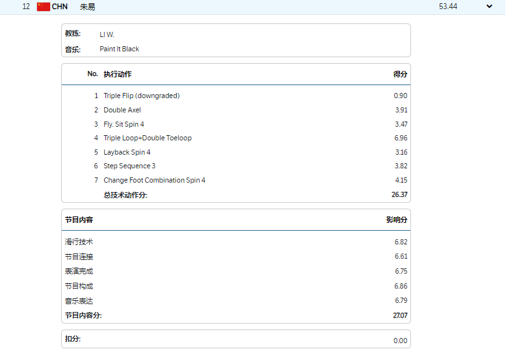Image resolution: width=506 pixels, height=349 pixels.
Task: Click the Triple Flip (downgraded) element
Action: [x=142, y=96]
